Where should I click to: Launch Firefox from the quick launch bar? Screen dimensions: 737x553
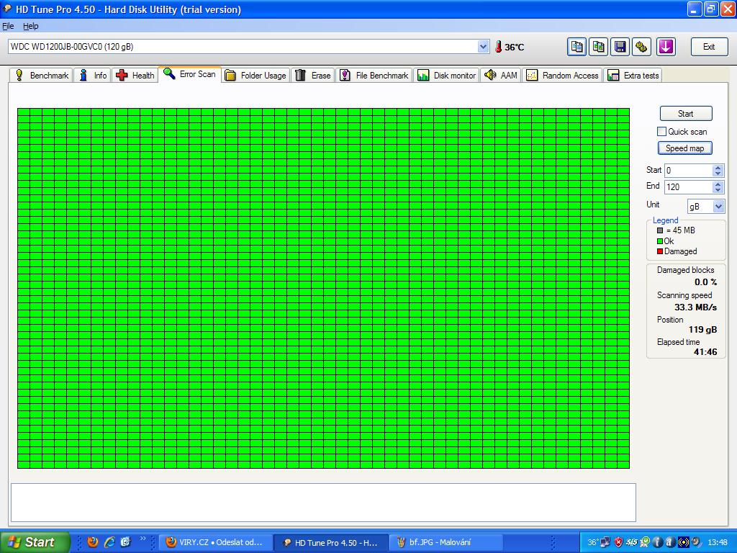(93, 542)
